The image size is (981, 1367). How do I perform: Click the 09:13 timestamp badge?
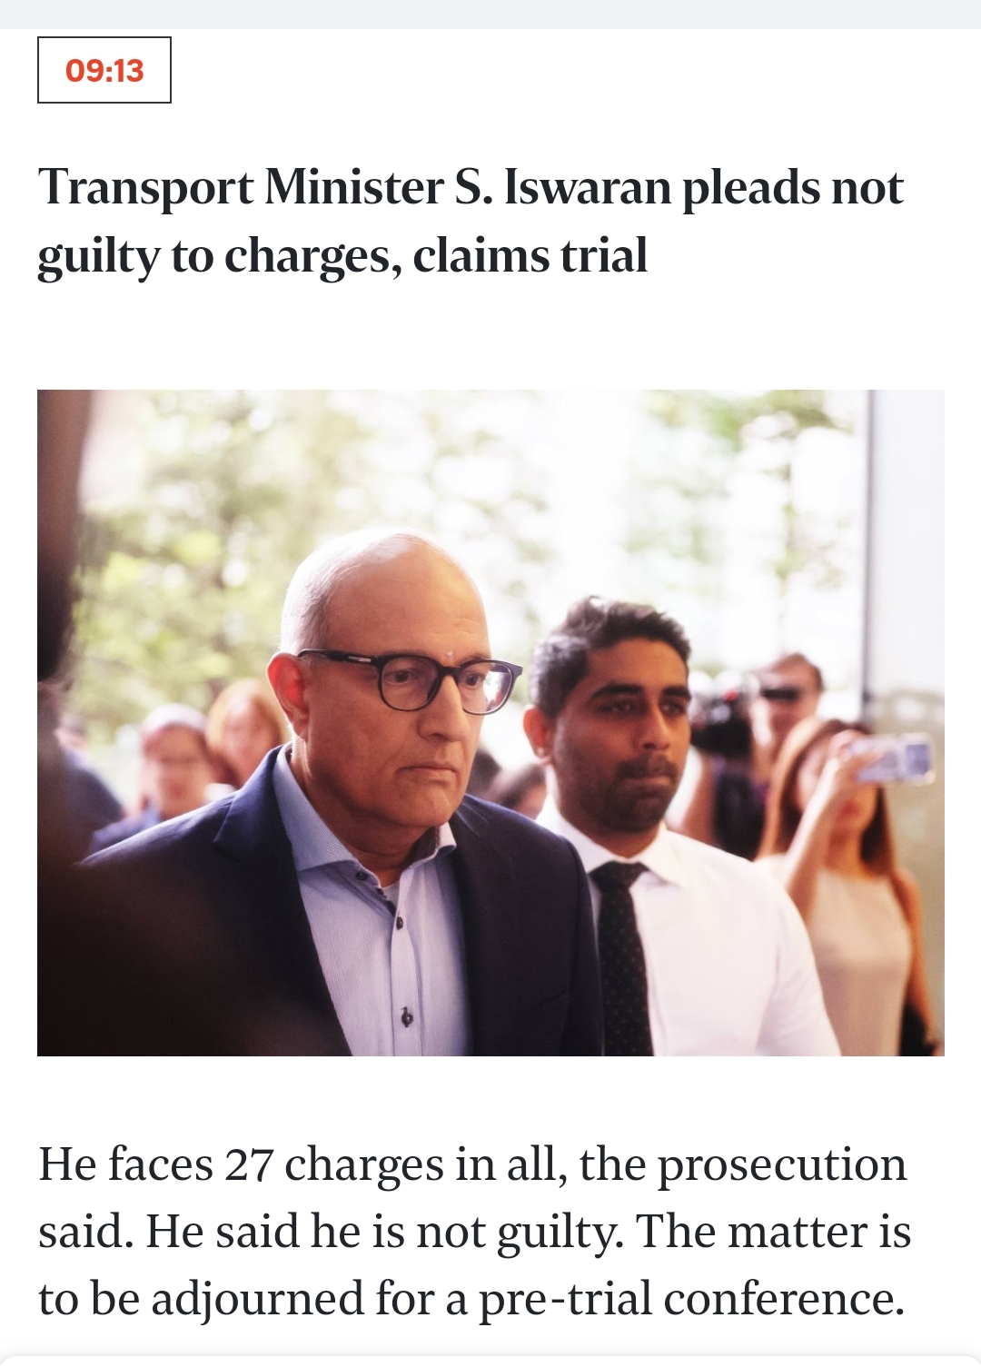[x=104, y=71]
